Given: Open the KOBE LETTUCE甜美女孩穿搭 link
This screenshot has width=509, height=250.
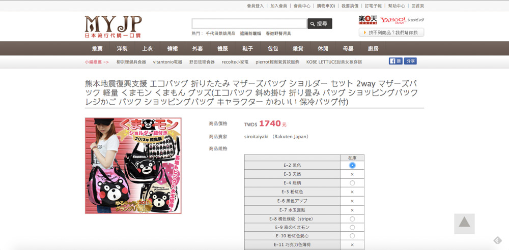Looking at the screenshot, I should [334, 62].
